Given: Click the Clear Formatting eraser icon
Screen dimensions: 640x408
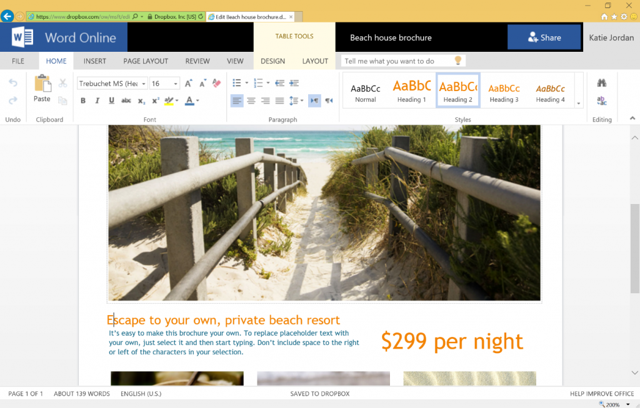Looking at the screenshot, I should pos(217,83).
